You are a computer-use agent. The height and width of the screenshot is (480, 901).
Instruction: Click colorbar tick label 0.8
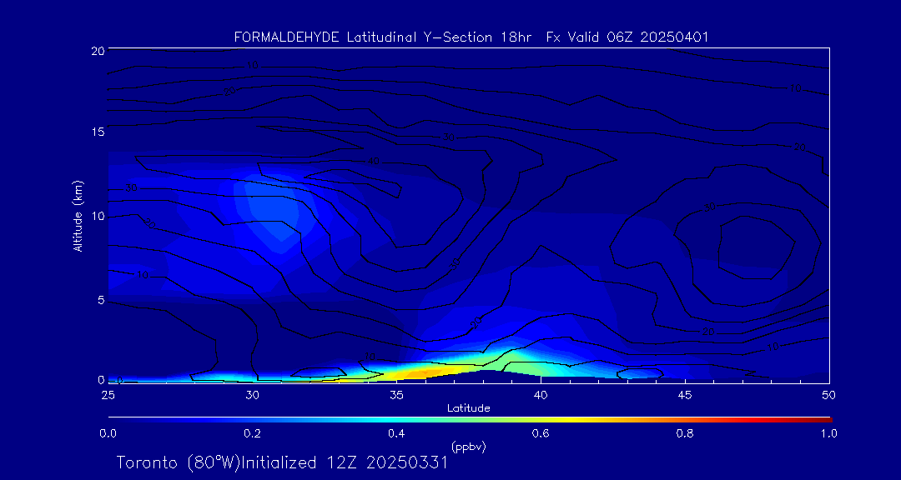click(x=685, y=433)
